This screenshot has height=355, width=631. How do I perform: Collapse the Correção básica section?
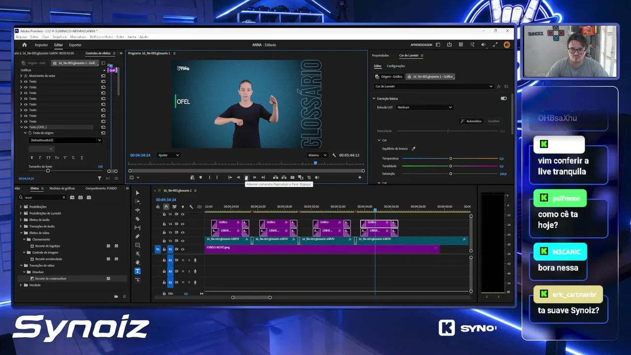[x=374, y=99]
